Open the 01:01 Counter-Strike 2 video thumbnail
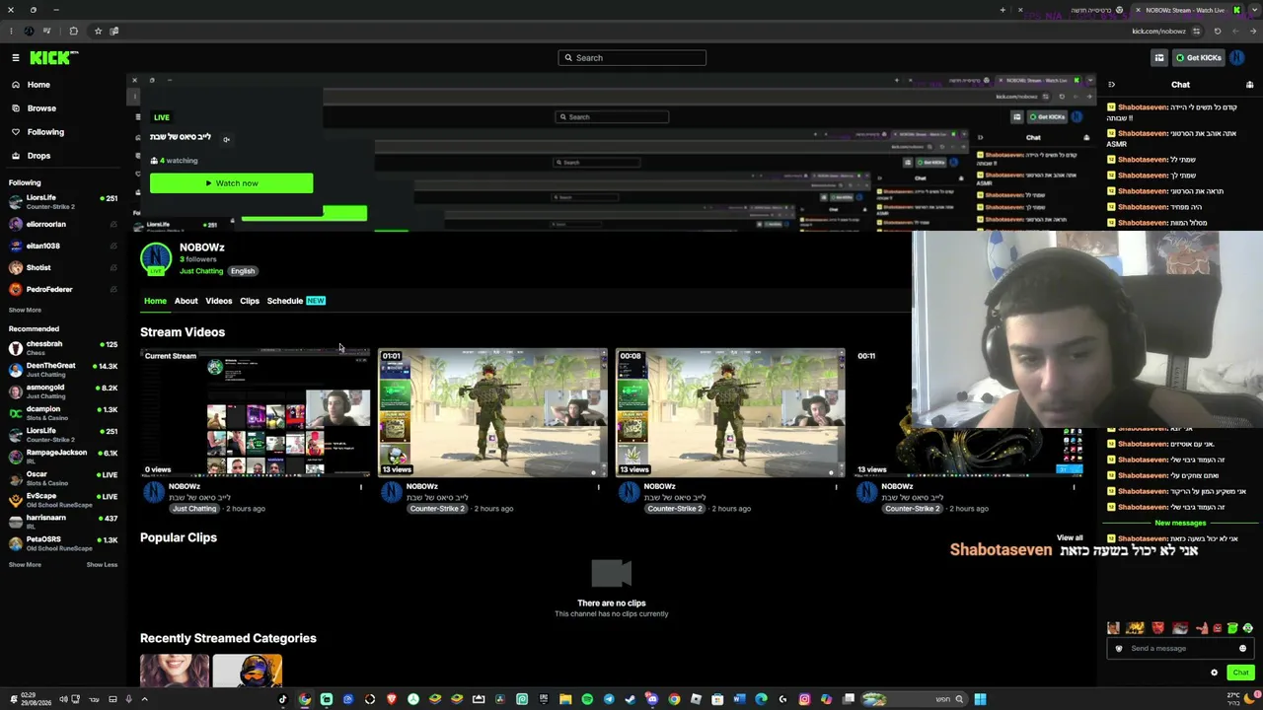This screenshot has height=710, width=1263. coord(492,412)
